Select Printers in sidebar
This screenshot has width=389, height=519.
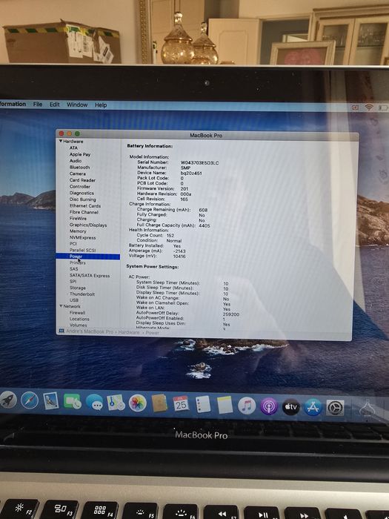tap(77, 262)
